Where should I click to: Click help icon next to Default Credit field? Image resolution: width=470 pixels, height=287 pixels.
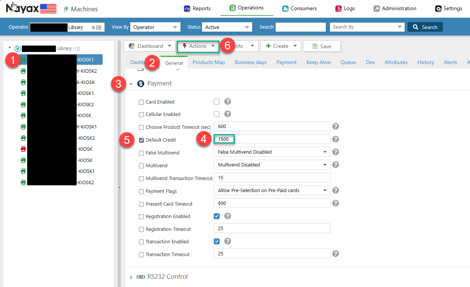335,139
